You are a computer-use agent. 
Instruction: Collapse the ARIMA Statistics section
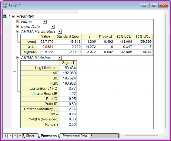coord(18,58)
